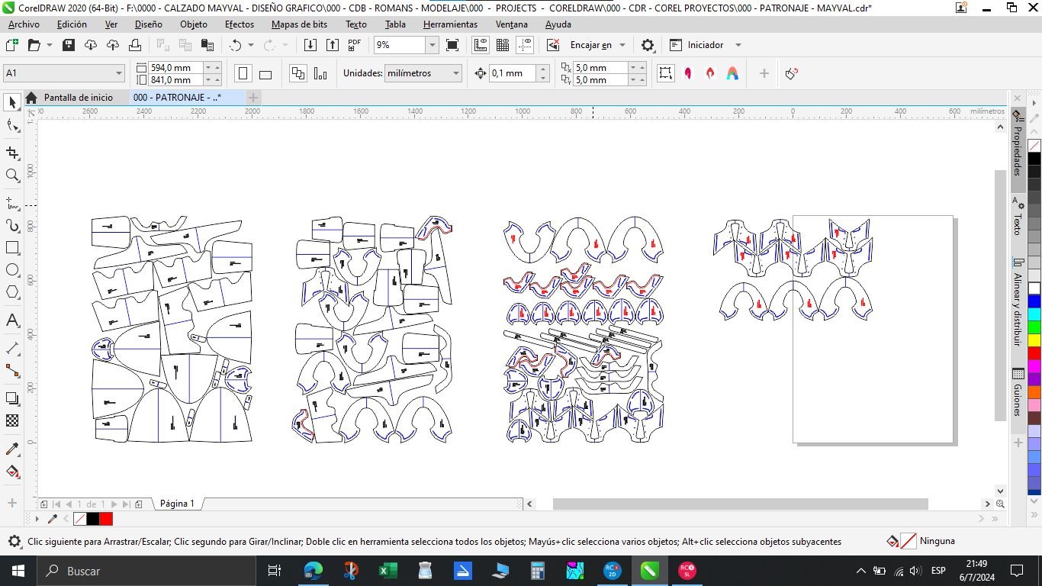Switch to the Pantalla de inicio tab
Viewport: 1042px width, 586px height.
(78, 98)
